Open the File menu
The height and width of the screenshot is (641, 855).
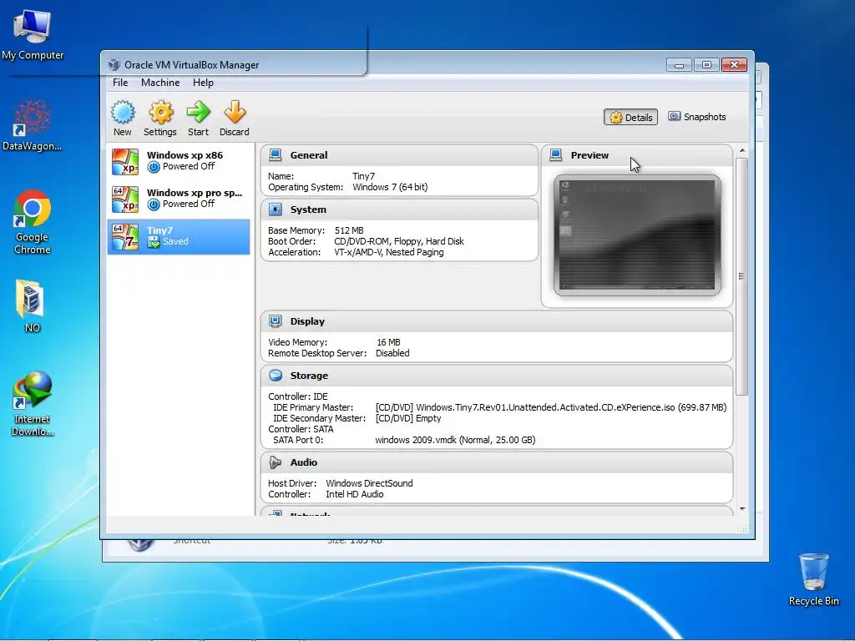coord(120,83)
